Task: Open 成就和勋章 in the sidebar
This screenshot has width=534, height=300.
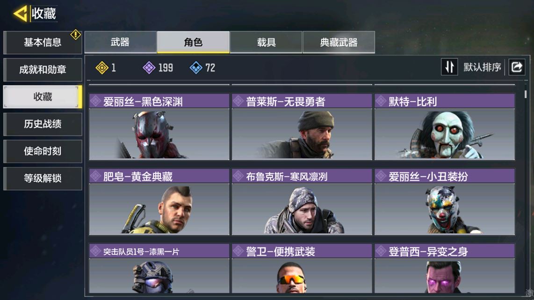Action: [x=43, y=70]
